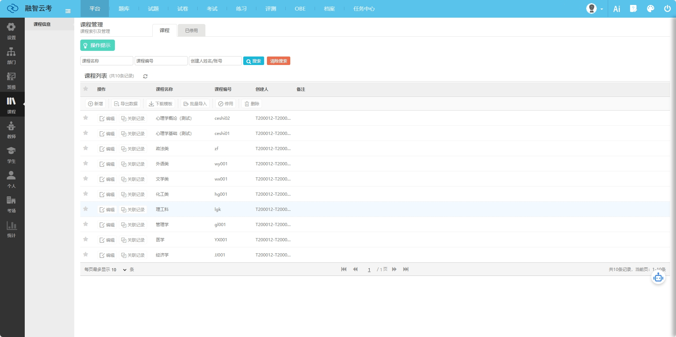
Task: Refresh the 课程列表 with reload icon
Action: (x=145, y=76)
